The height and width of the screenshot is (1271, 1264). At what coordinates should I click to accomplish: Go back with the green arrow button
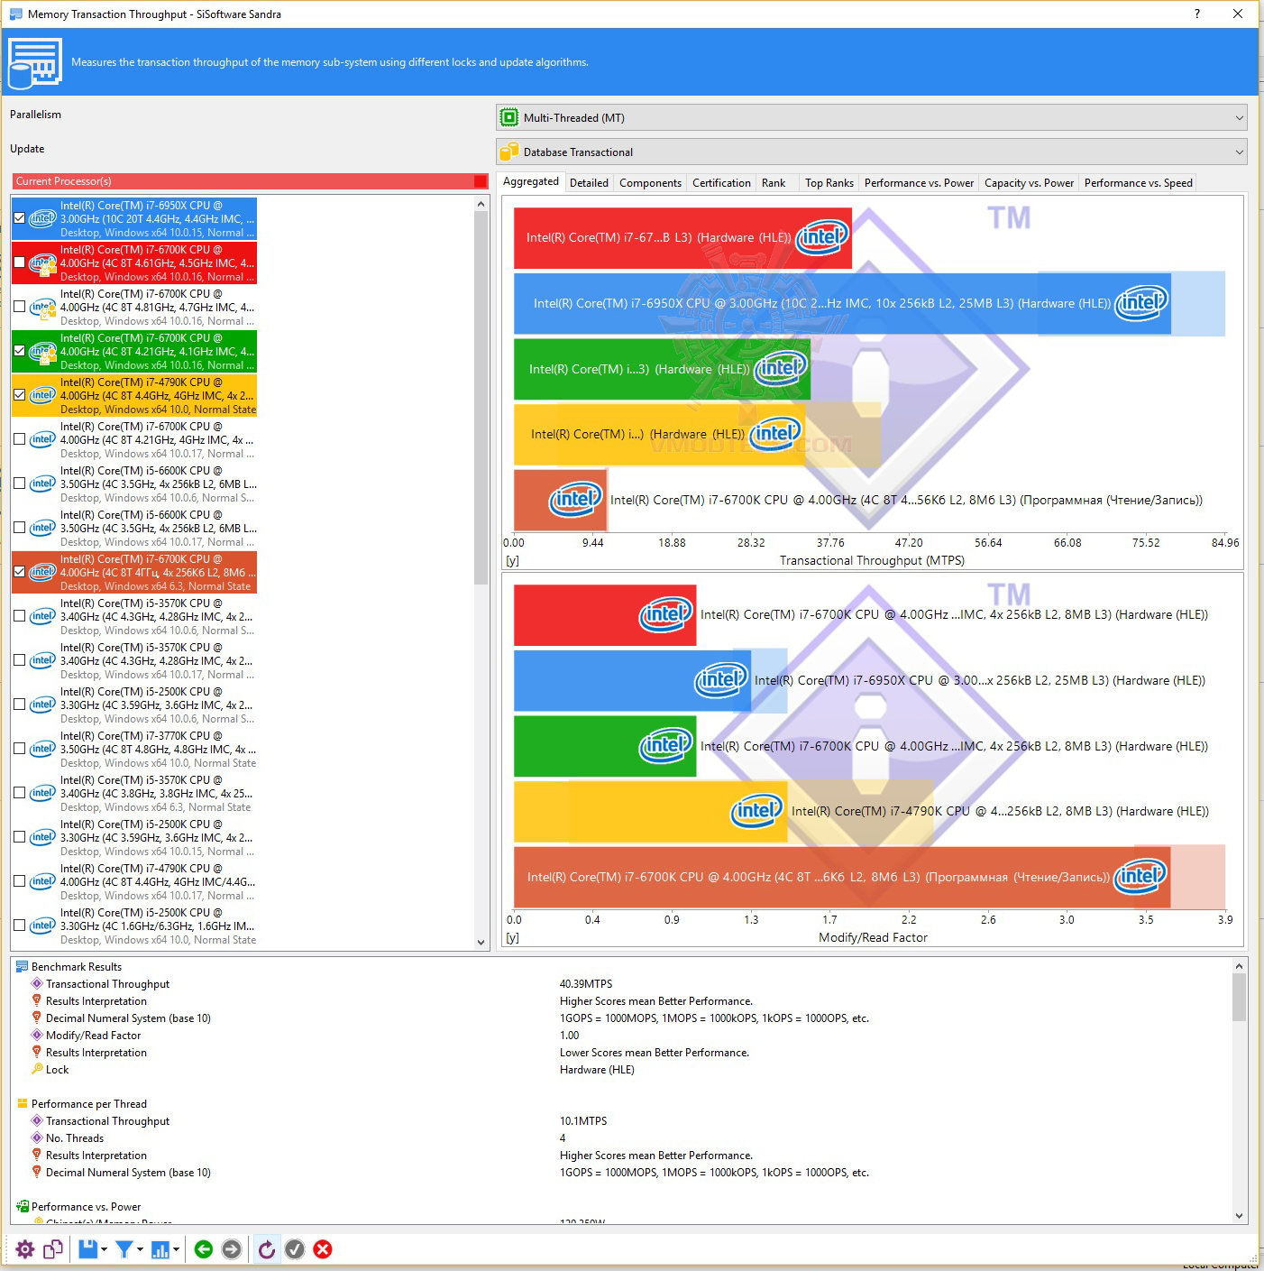tap(204, 1249)
